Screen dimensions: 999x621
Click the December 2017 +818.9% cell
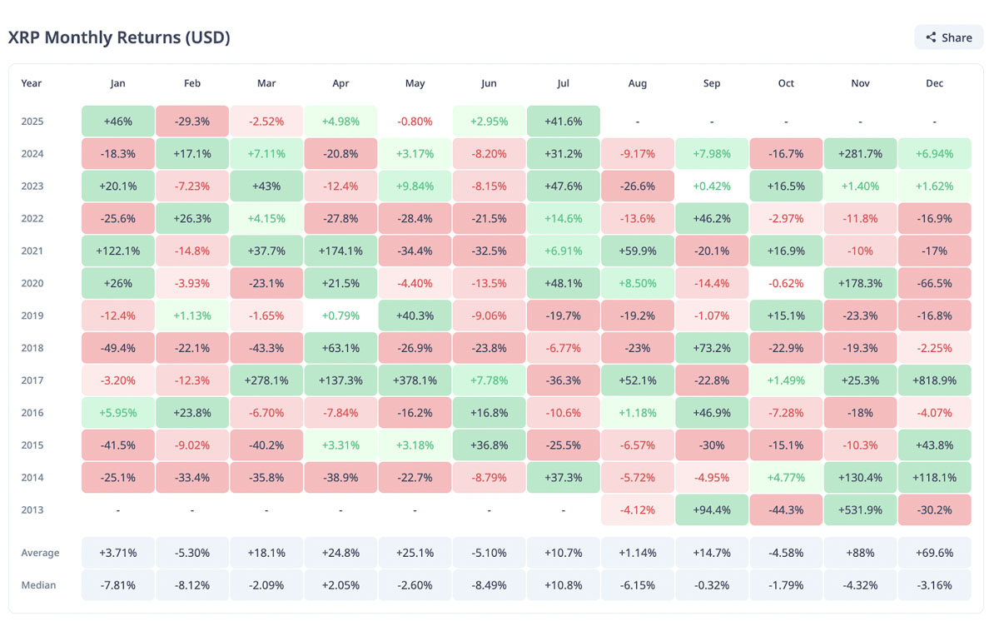pyautogui.click(x=934, y=380)
